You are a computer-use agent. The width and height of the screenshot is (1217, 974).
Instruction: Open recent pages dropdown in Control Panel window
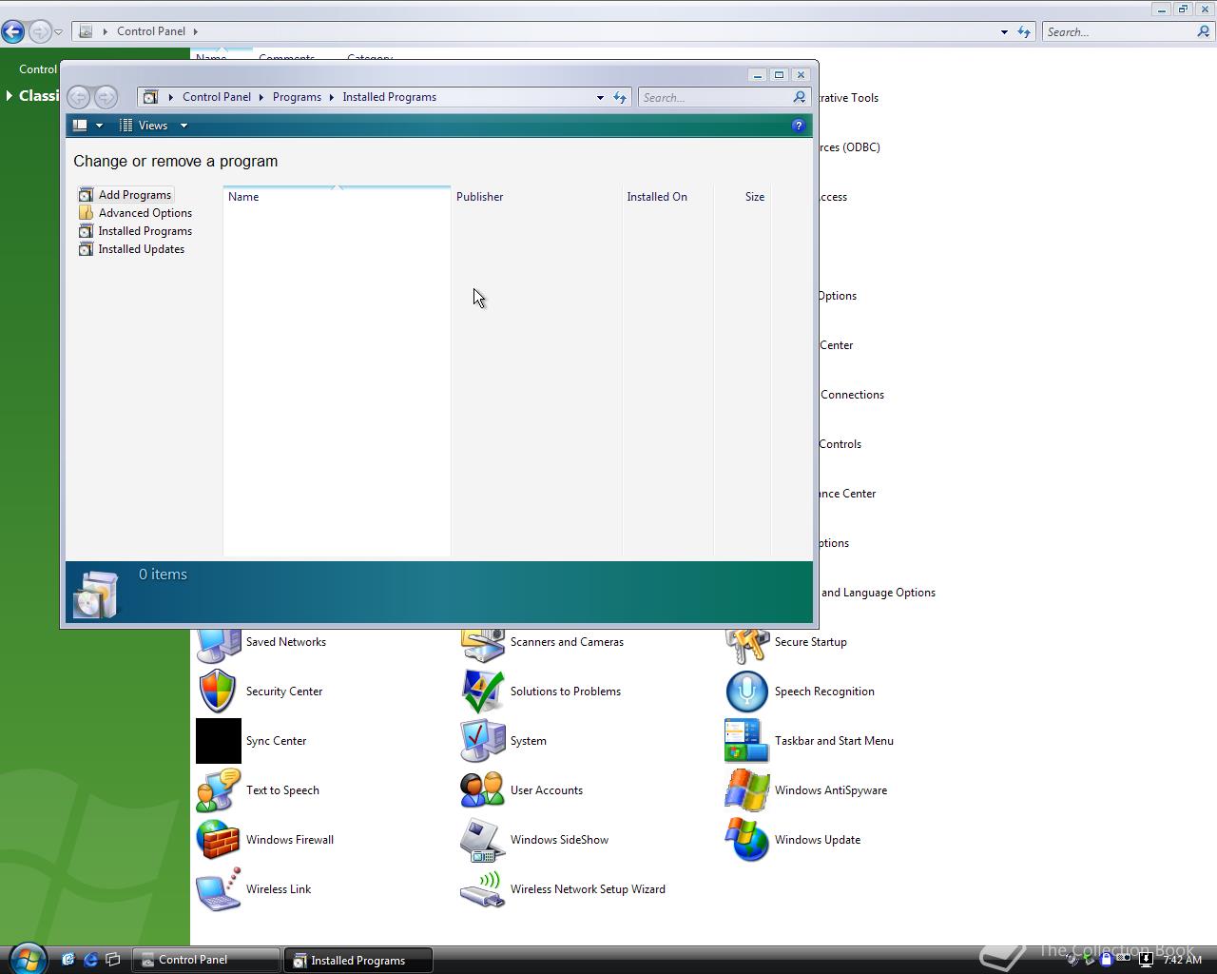click(x=58, y=32)
